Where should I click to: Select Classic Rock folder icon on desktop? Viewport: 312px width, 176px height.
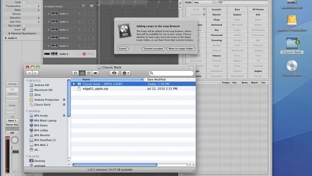[x=292, y=43]
